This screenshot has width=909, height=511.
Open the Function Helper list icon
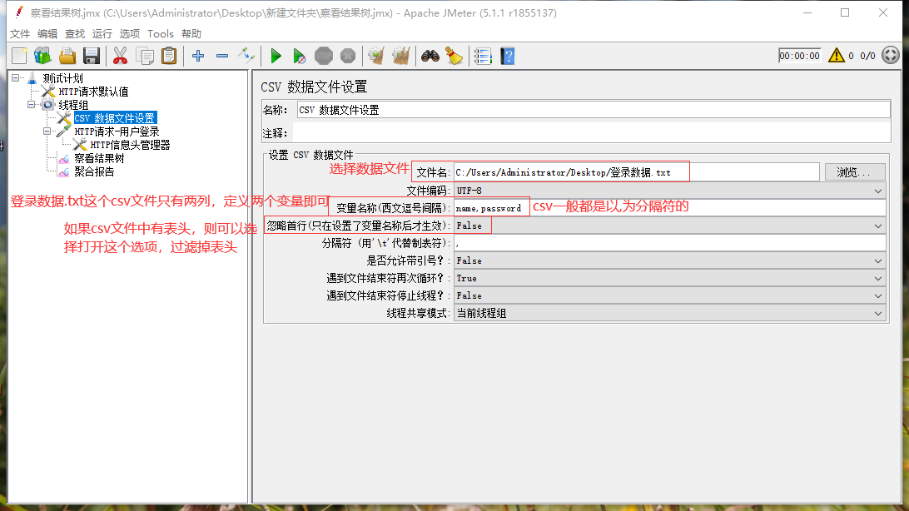coord(483,57)
